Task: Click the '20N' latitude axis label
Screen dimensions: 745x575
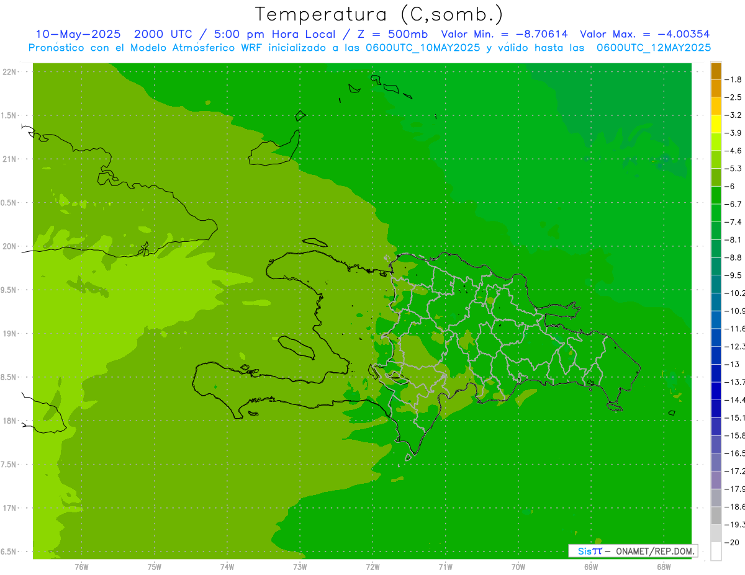Action: (11, 246)
